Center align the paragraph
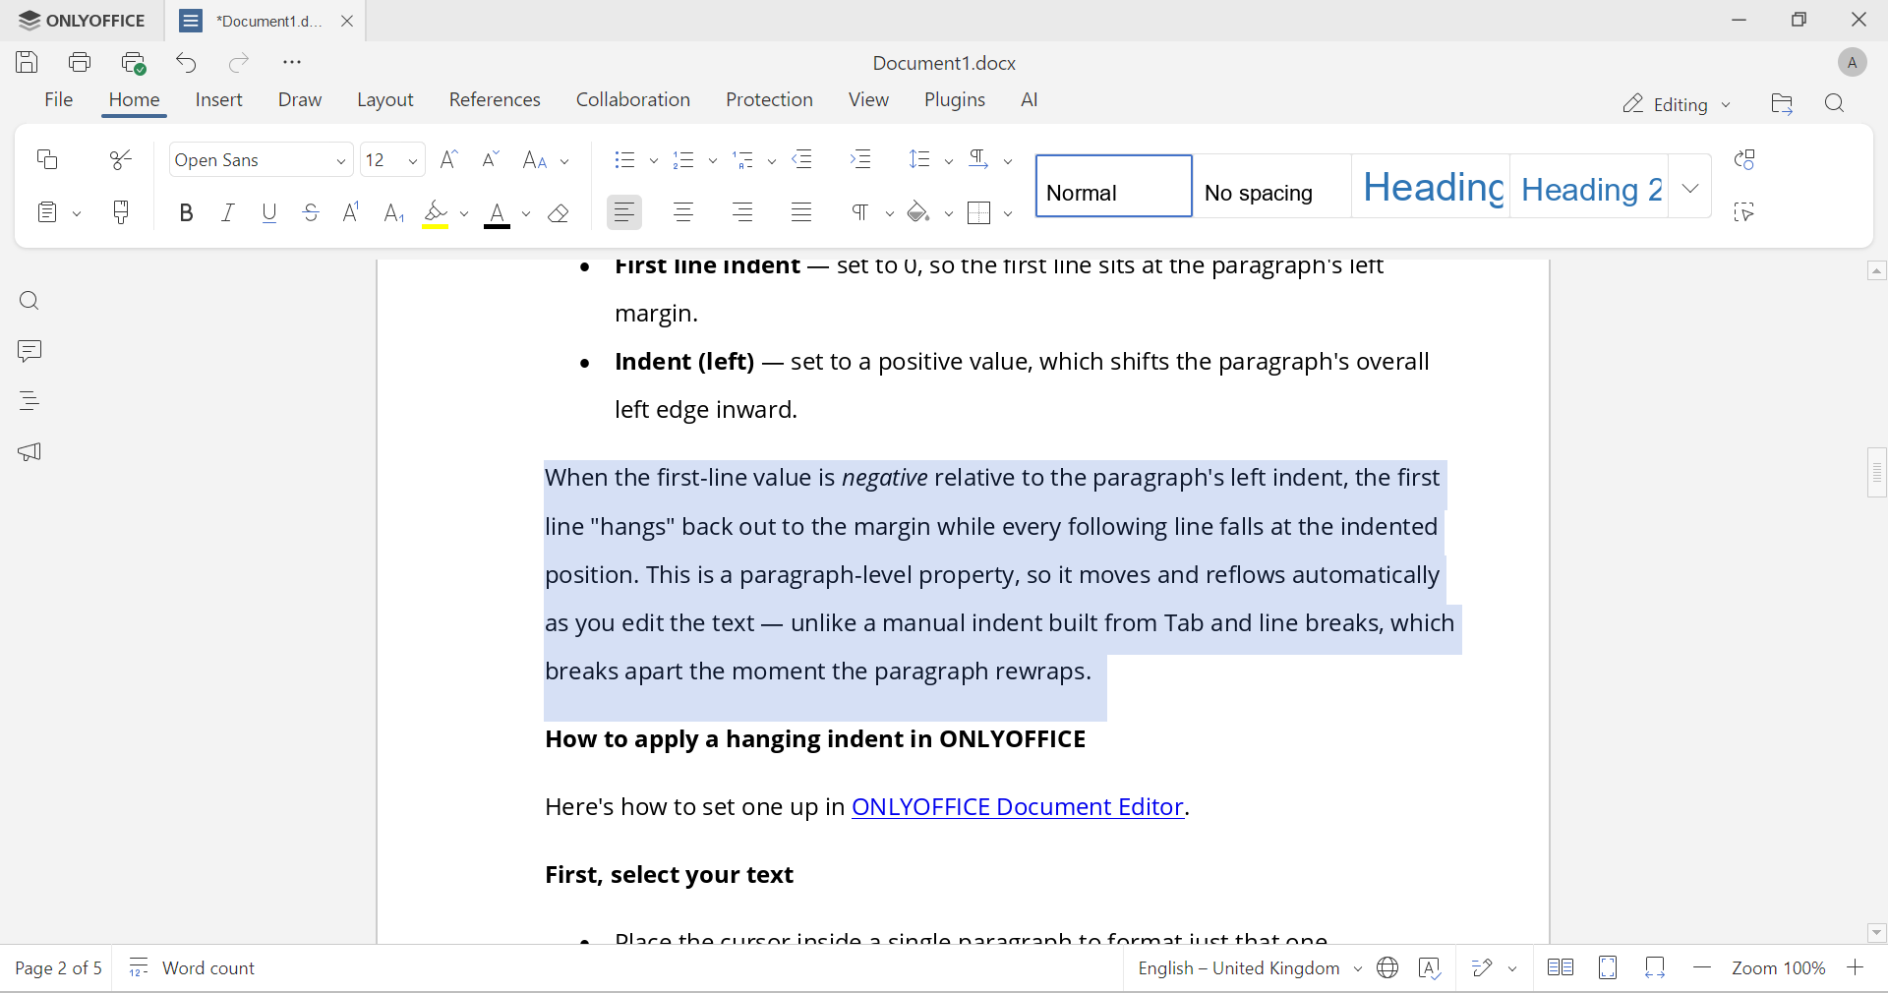Viewport: 1888px width, 993px height. pyautogui.click(x=684, y=213)
